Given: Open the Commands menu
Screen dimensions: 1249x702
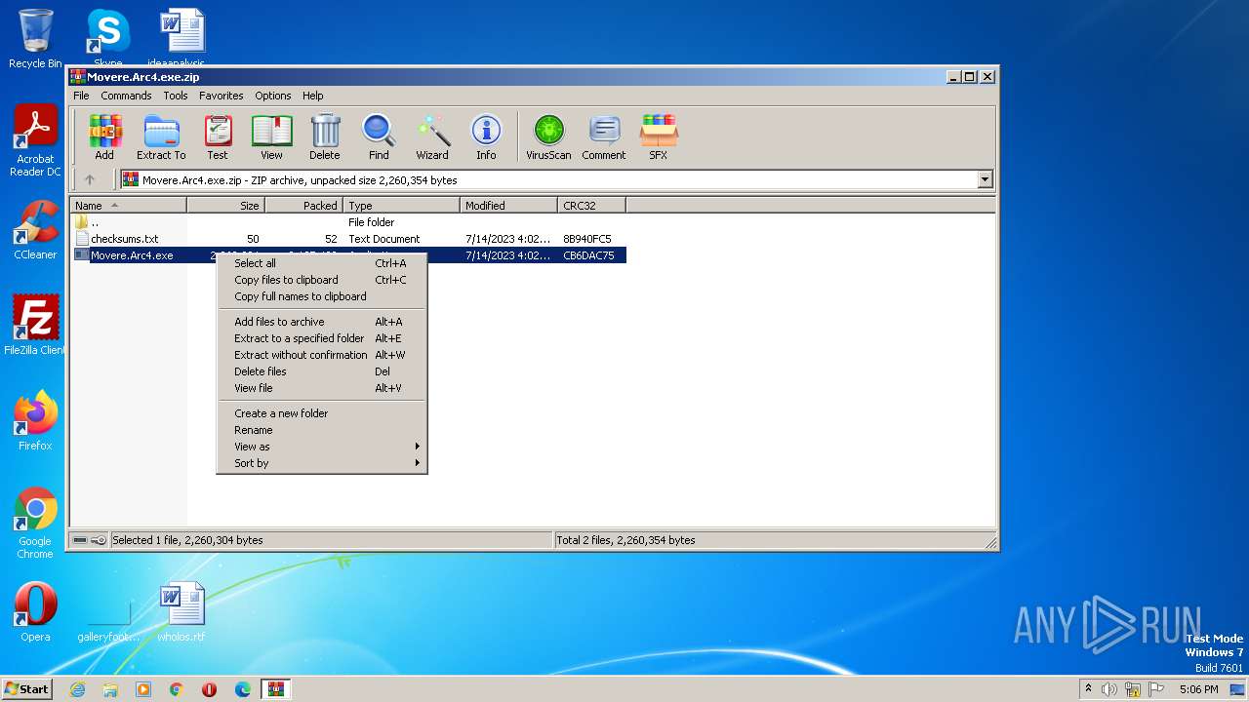Looking at the screenshot, I should pos(126,96).
